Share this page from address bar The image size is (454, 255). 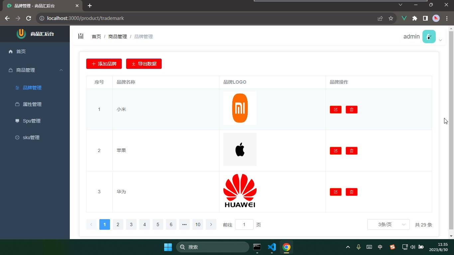click(x=380, y=19)
